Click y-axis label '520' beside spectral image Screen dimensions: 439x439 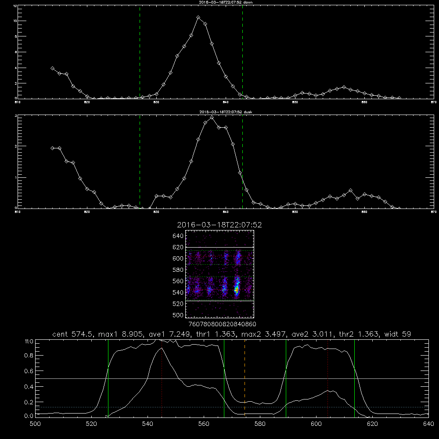[x=178, y=304]
